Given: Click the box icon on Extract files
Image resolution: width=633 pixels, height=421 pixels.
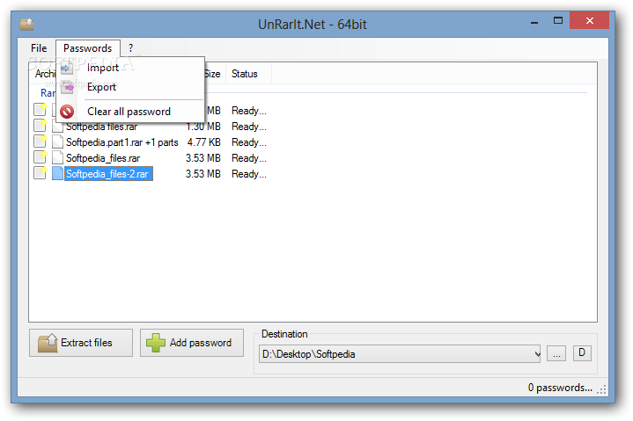Looking at the screenshot, I should click(48, 343).
